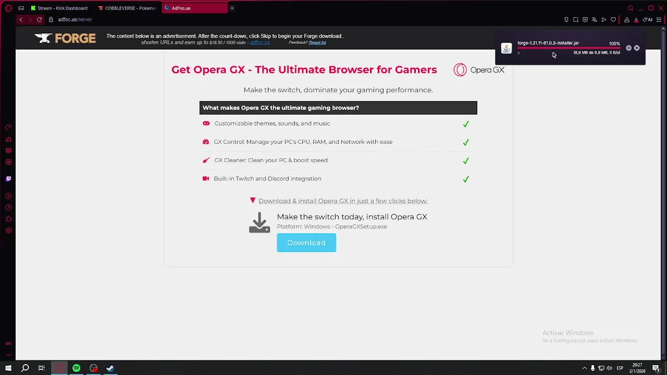The height and width of the screenshot is (375, 667).
Task: Click the forge-1.21.11-61.0.3-installer.jar file name
Action: (548, 43)
